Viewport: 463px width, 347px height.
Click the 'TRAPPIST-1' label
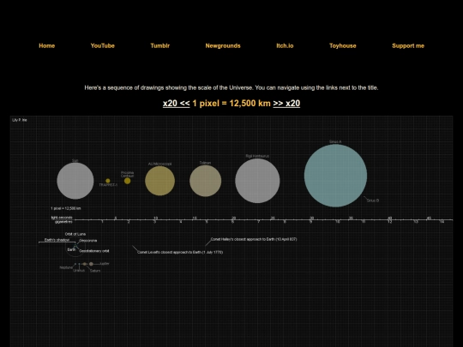108,185
